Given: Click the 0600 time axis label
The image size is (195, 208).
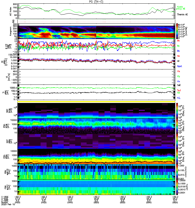Looking at the screenshot, I should click(175, 203).
